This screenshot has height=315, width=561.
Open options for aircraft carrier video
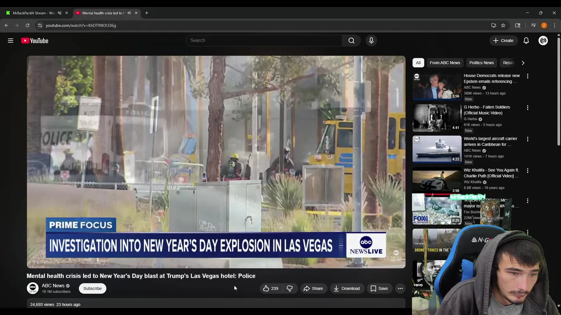(528, 139)
